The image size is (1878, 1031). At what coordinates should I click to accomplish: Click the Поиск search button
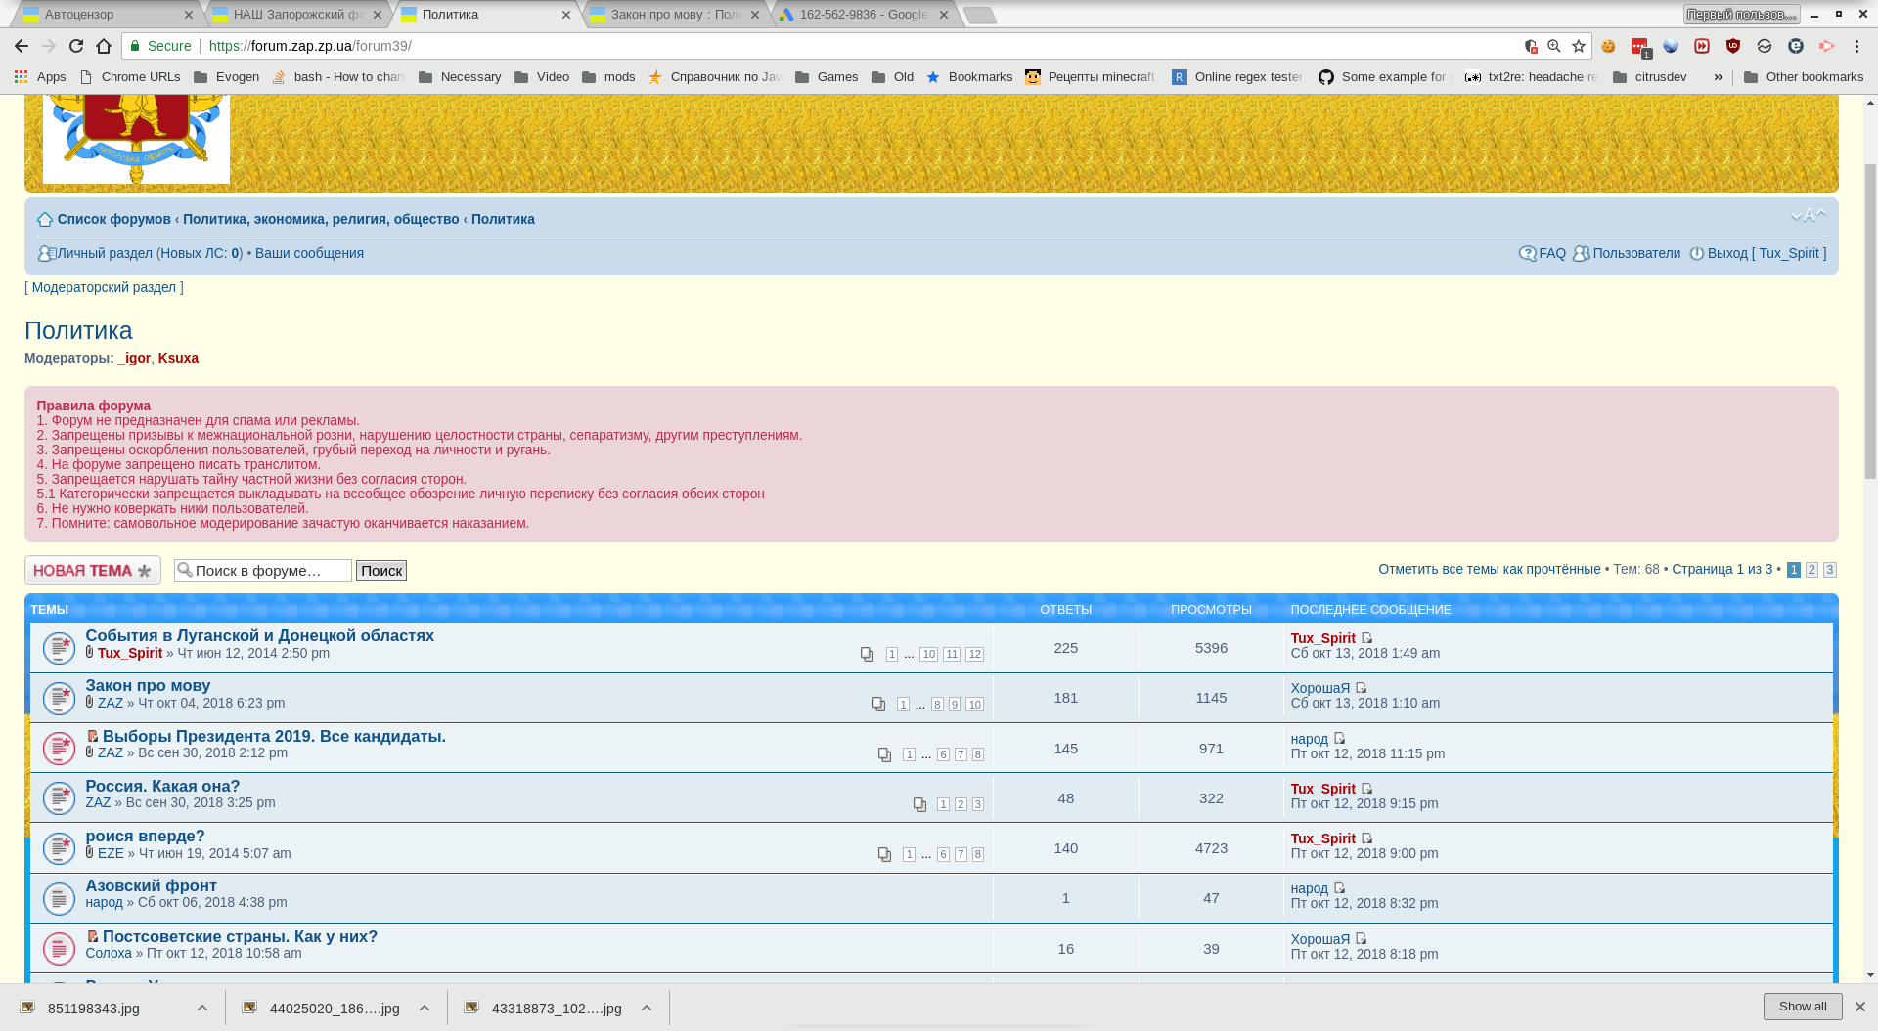coord(380,571)
